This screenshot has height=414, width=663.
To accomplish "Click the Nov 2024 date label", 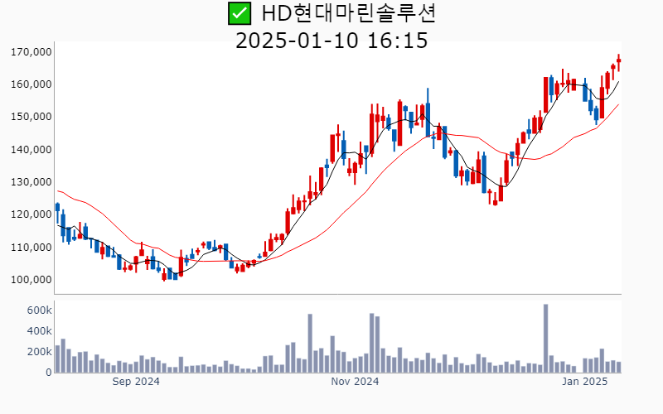I will click(355, 382).
